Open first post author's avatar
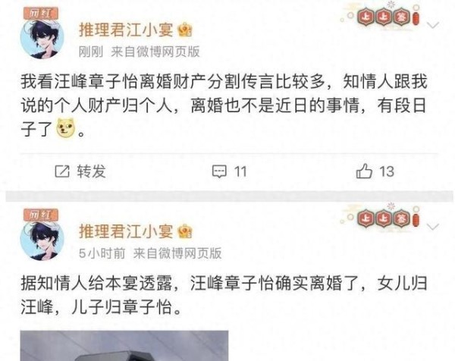 click(42, 38)
